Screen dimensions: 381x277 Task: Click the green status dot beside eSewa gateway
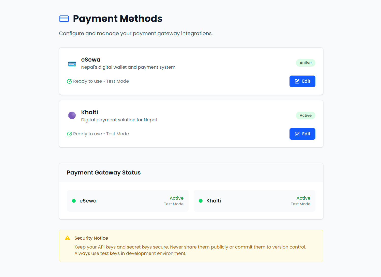tap(74, 201)
